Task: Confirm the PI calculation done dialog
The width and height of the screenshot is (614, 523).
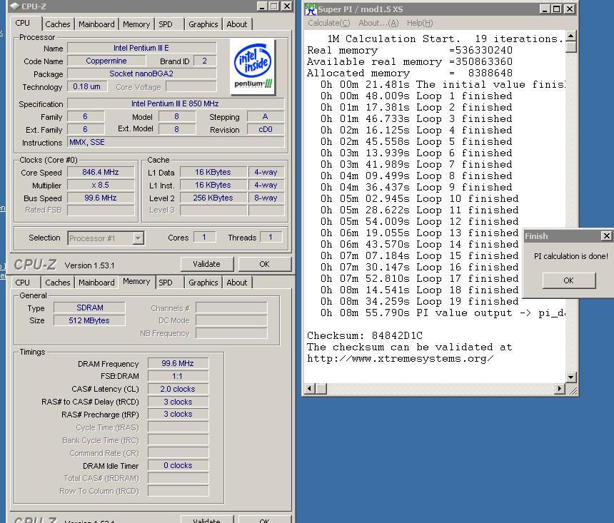Action: 568,280
